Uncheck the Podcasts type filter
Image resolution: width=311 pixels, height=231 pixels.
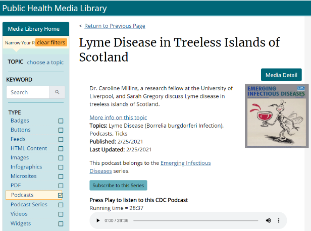pos(61,195)
